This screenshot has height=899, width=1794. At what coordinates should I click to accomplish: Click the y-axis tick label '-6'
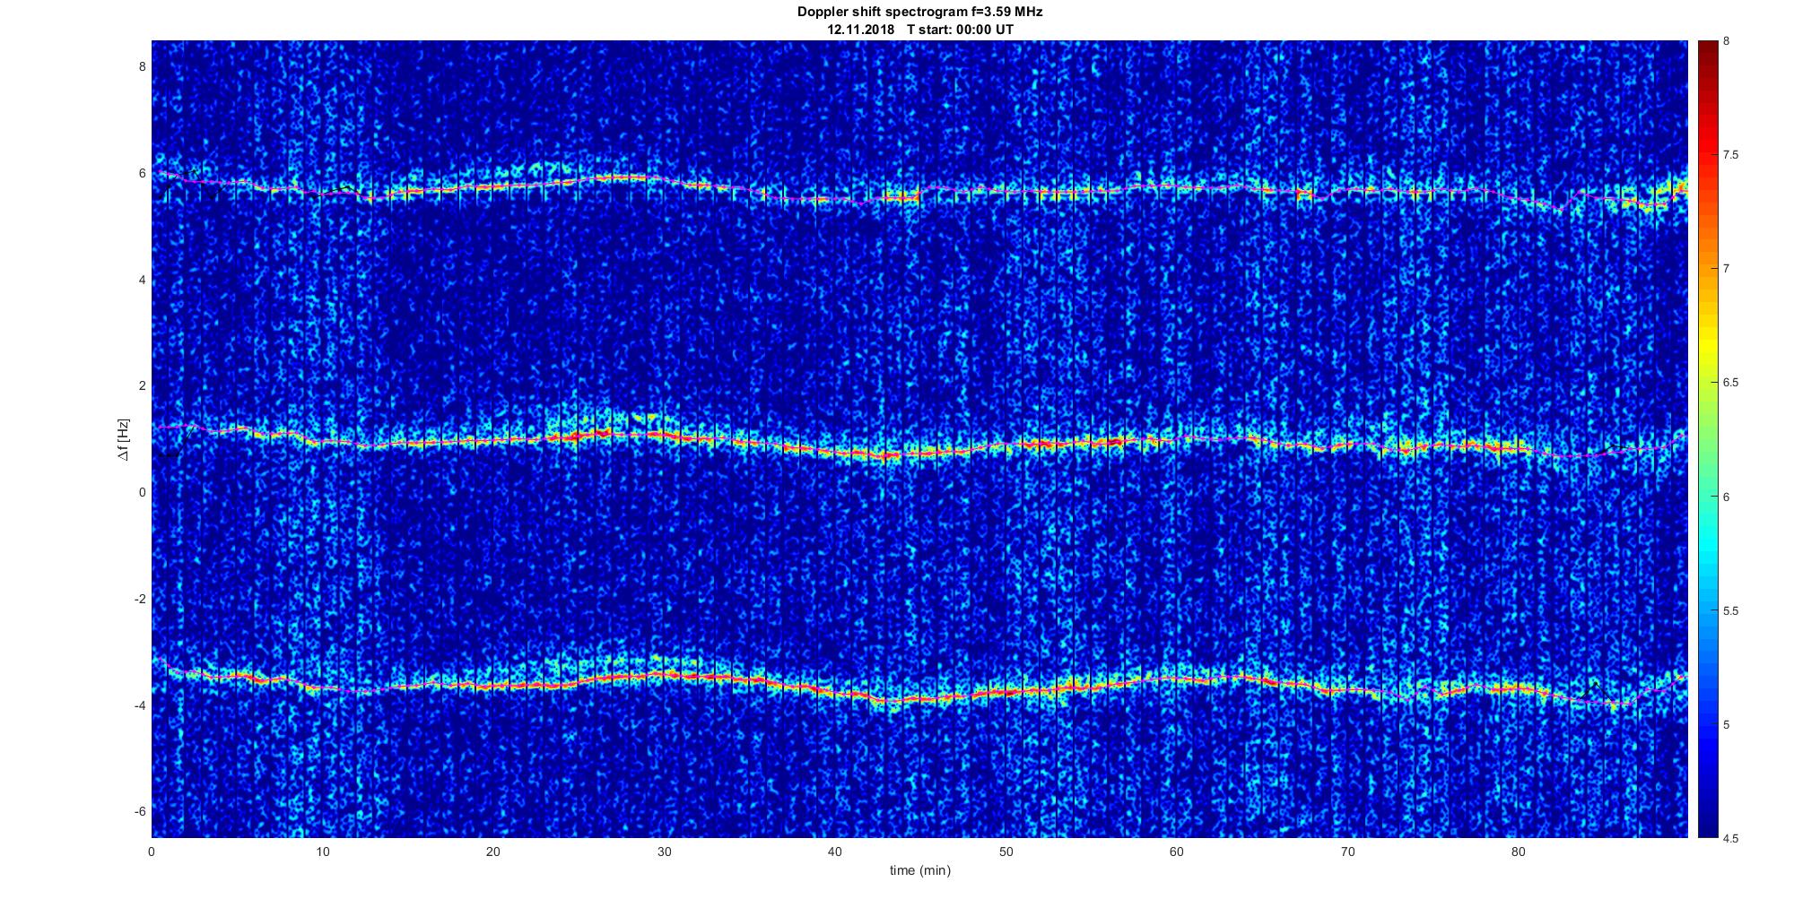pyautogui.click(x=139, y=811)
